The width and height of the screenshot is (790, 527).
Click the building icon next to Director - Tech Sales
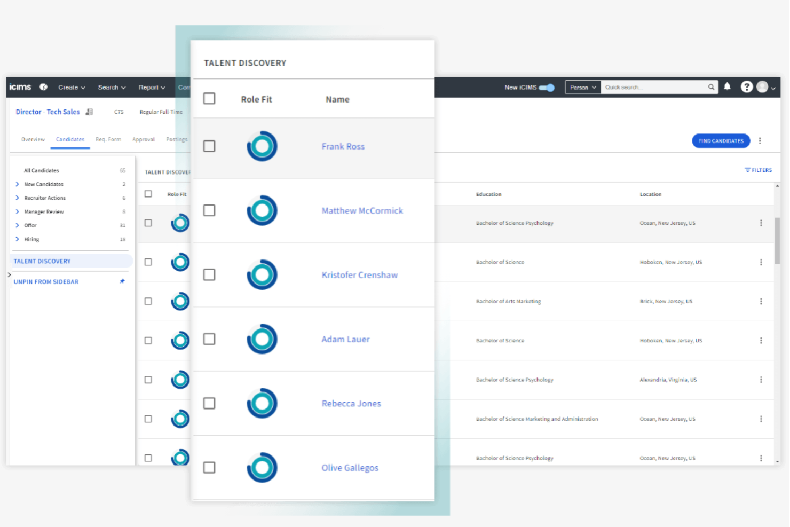point(89,112)
